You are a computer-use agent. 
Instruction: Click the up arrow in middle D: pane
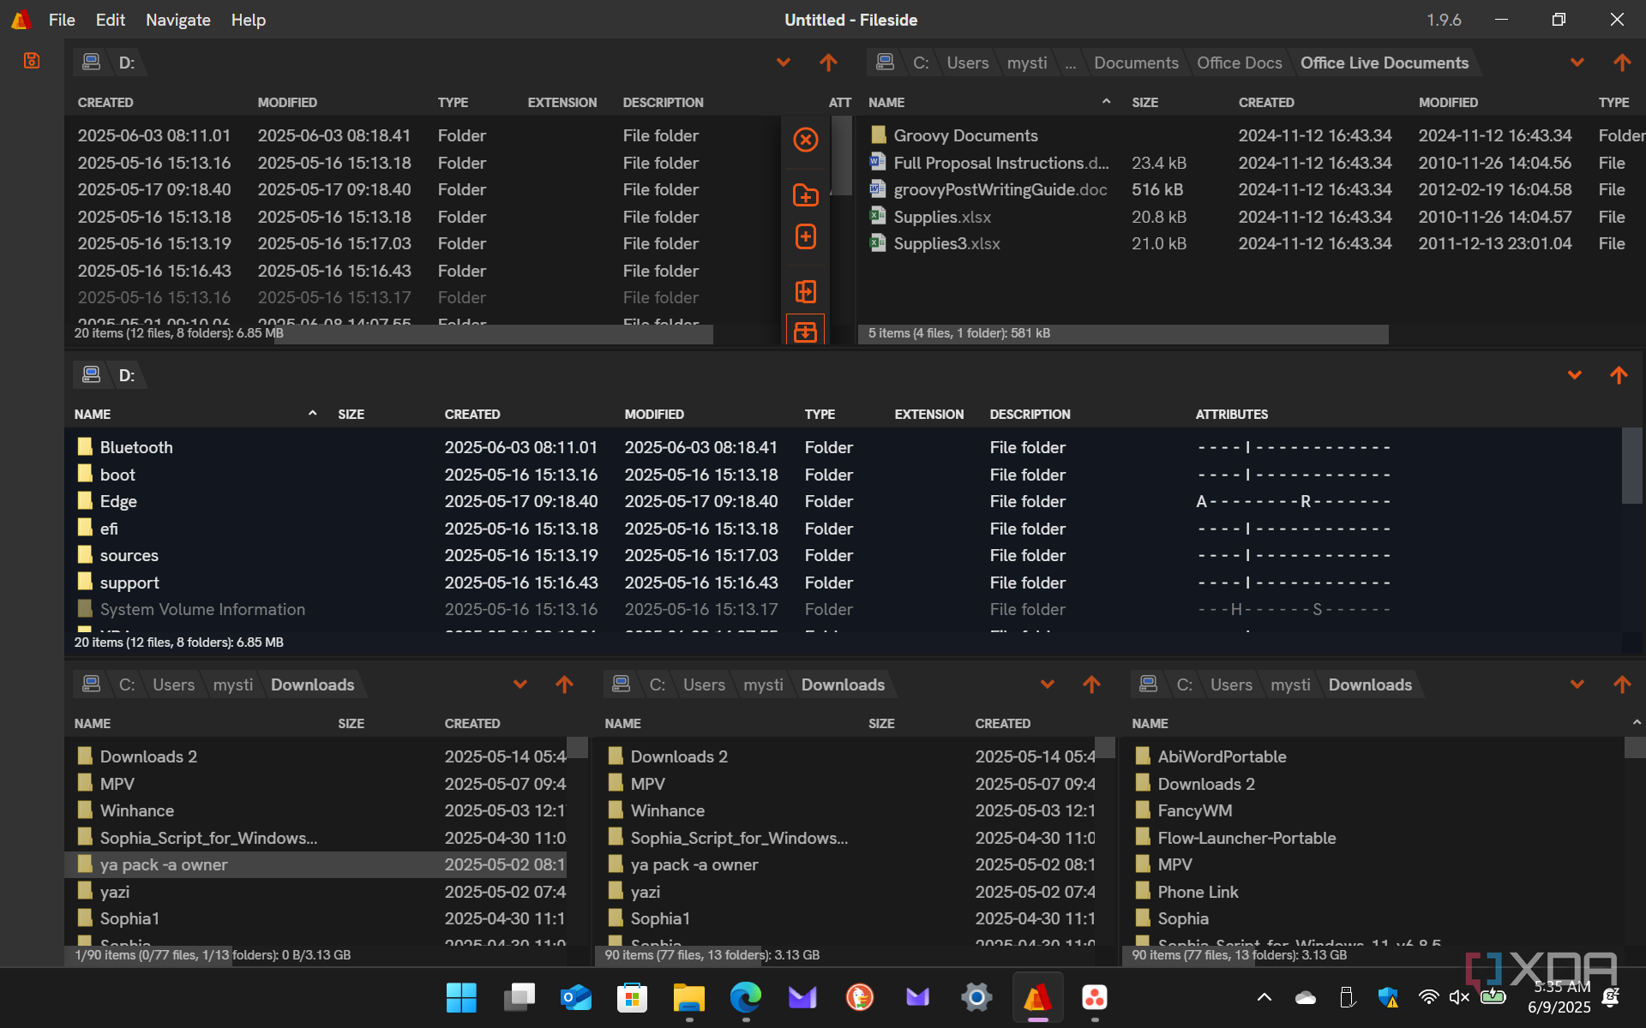coord(1619,375)
